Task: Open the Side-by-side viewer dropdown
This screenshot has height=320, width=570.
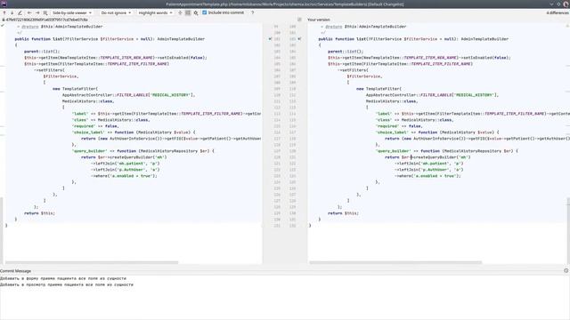Action: (x=72, y=12)
